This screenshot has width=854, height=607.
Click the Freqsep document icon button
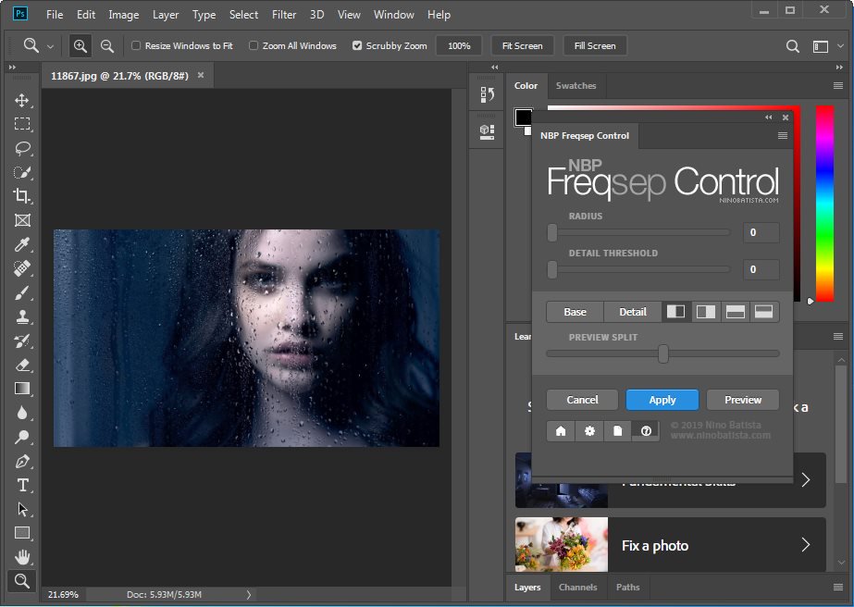pos(618,431)
